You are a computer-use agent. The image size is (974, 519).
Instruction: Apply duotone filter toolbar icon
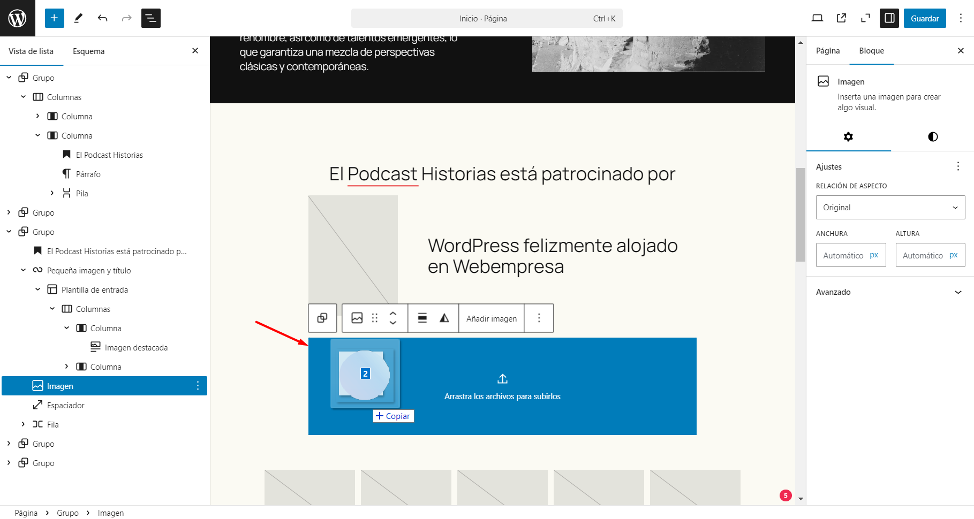[x=444, y=318]
